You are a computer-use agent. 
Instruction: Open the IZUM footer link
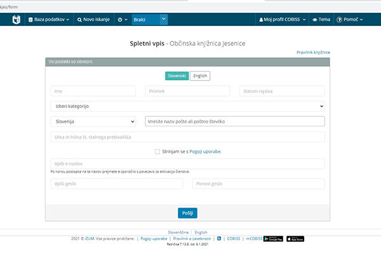90,239
